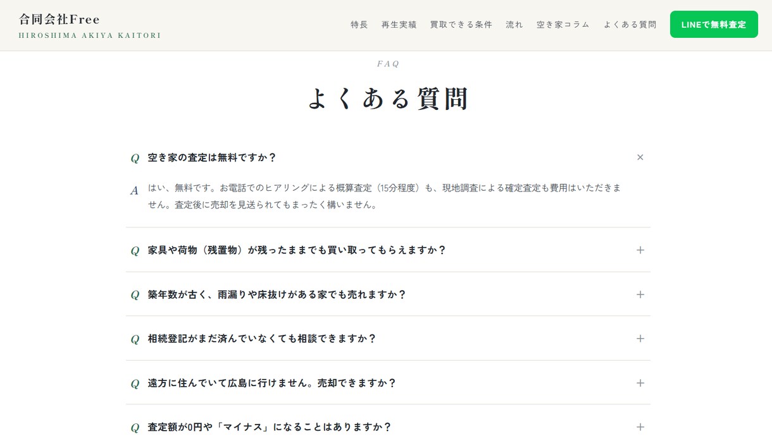Collapse the 空き家の査定は無料ですか answer with X icon

640,157
